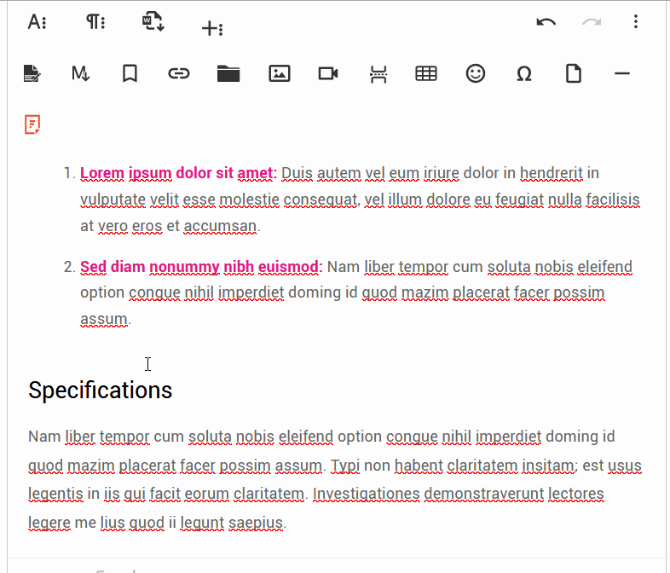This screenshot has width=670, height=573.
Task: Click the Specifications heading text
Action: point(101,391)
